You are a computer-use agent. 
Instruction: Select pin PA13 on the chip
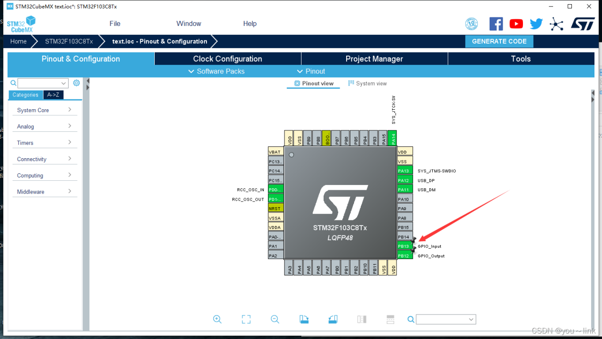tap(405, 171)
